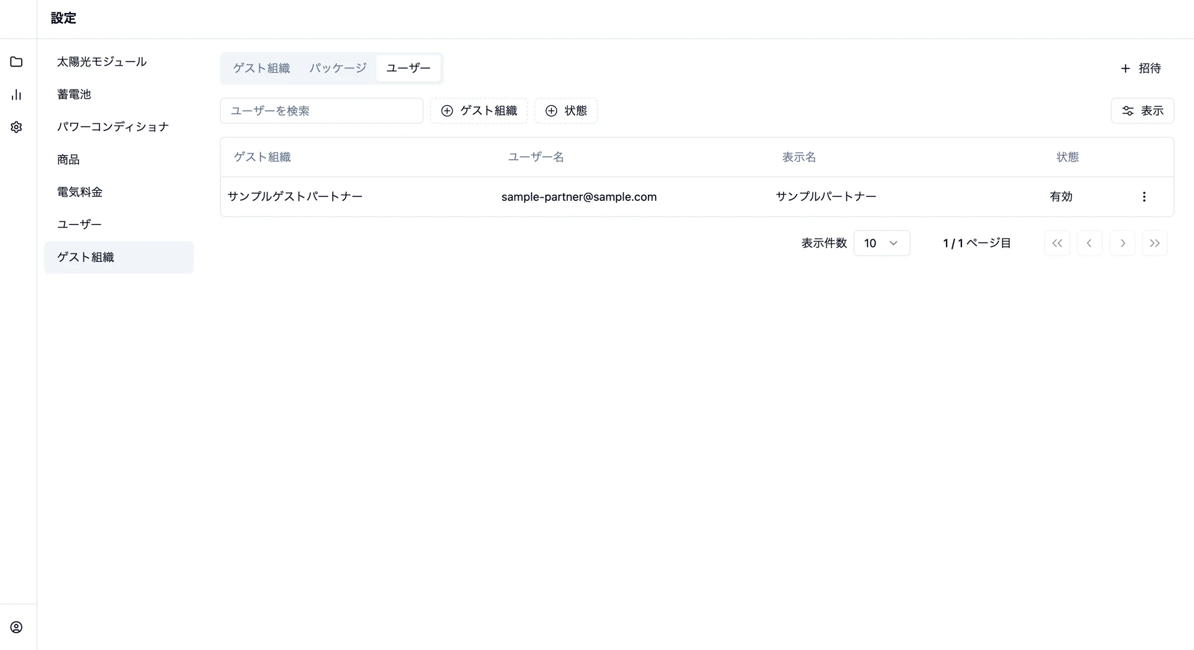The width and height of the screenshot is (1194, 650).
Task: Jump to the last page of results
Action: click(1155, 243)
